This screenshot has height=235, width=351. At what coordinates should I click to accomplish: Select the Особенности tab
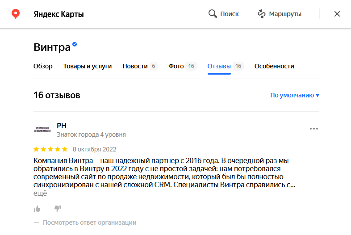click(x=274, y=66)
